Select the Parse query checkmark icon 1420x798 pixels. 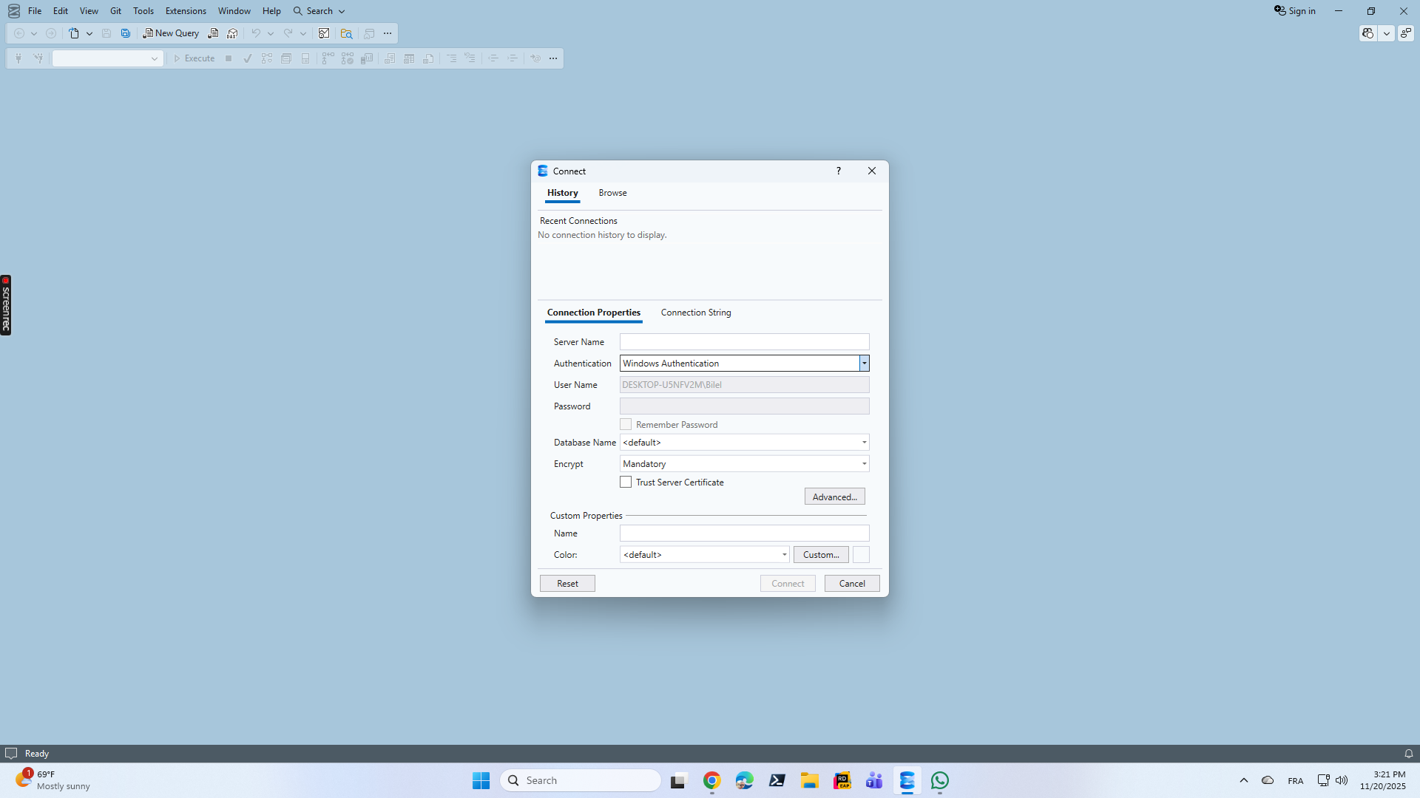coord(248,58)
